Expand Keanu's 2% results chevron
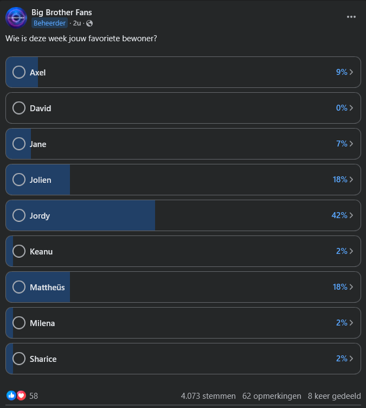Viewport: 366px width, 408px height. [352, 251]
